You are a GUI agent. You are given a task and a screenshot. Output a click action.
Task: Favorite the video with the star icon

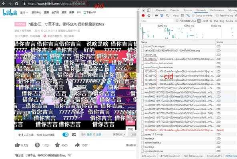coord(57,145)
